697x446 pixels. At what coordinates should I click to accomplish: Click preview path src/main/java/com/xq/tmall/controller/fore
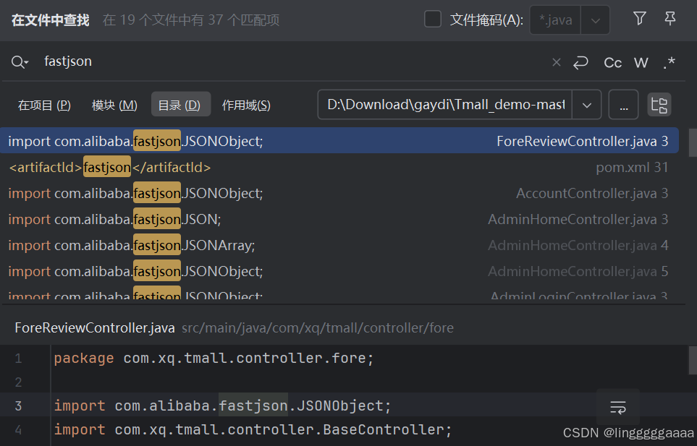[x=318, y=327]
